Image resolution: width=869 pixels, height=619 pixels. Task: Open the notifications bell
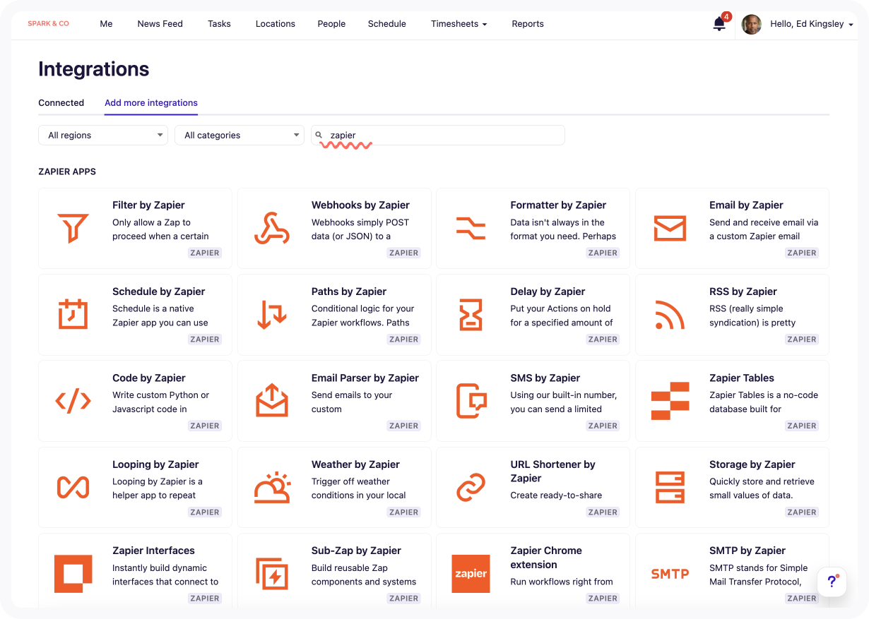719,24
